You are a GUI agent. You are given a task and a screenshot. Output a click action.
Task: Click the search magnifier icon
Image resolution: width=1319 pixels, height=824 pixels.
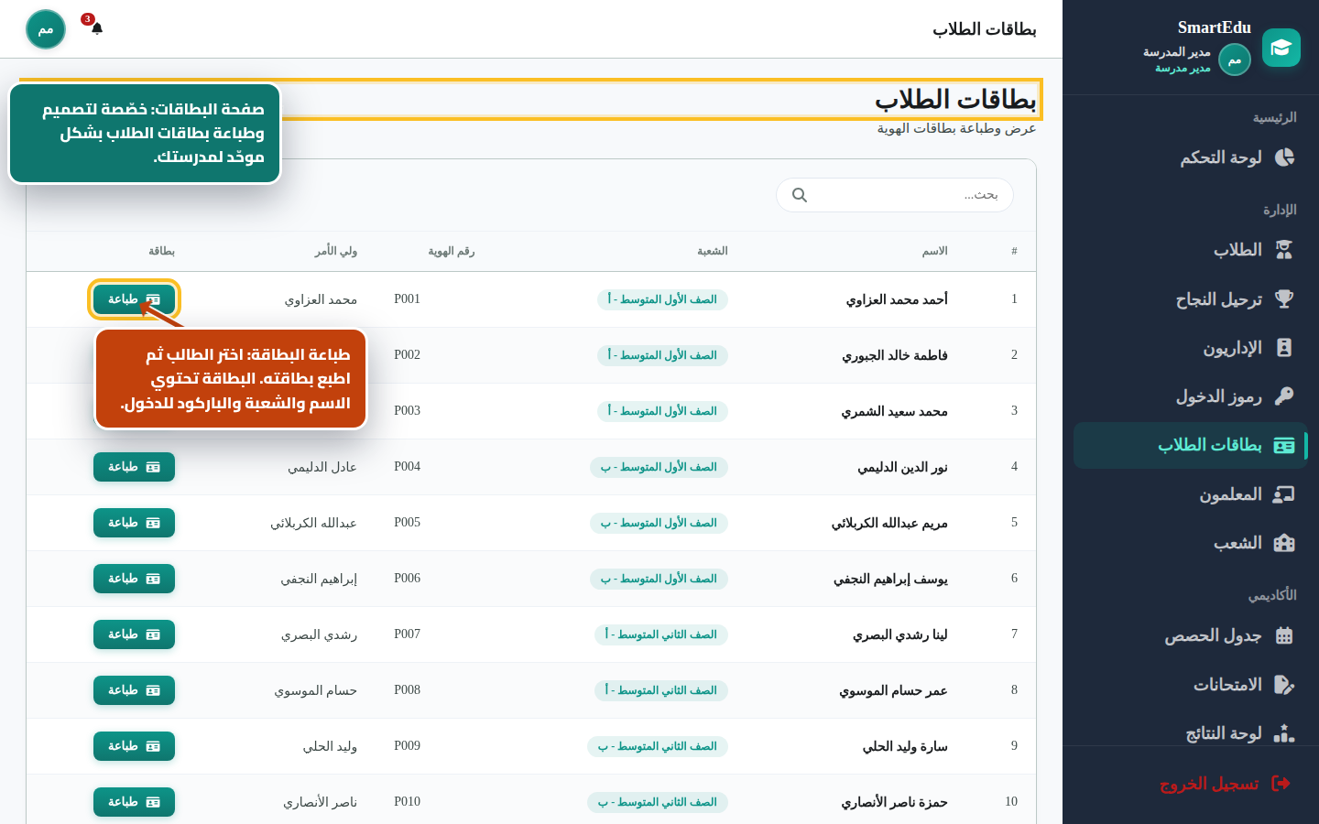(800, 195)
